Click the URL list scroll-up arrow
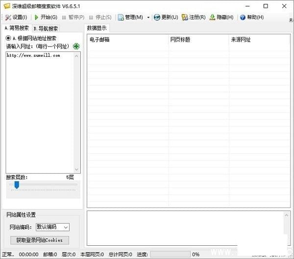This screenshot has width=294, height=259. pos(76,56)
